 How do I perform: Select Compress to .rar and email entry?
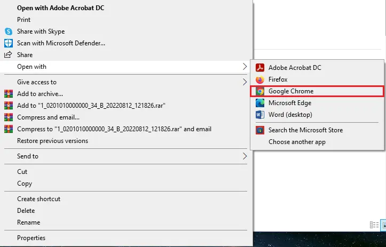pos(125,129)
